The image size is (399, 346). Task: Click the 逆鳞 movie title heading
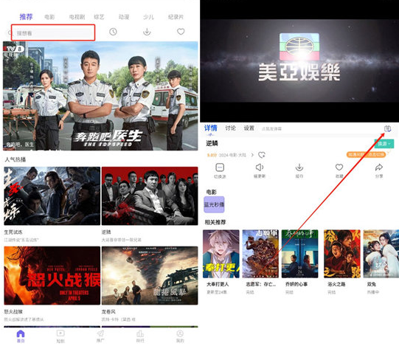(x=212, y=143)
